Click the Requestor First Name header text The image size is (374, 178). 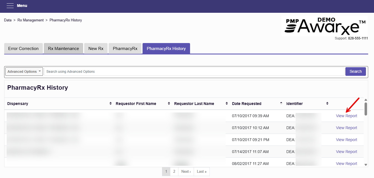click(x=136, y=104)
